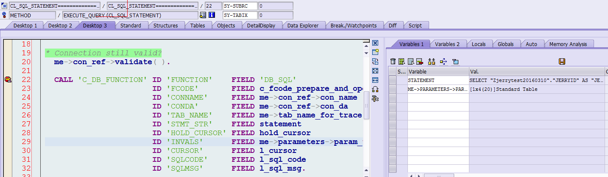Select the Desktop 3 tab
Viewport: 608px width, 177px height.
(95, 25)
